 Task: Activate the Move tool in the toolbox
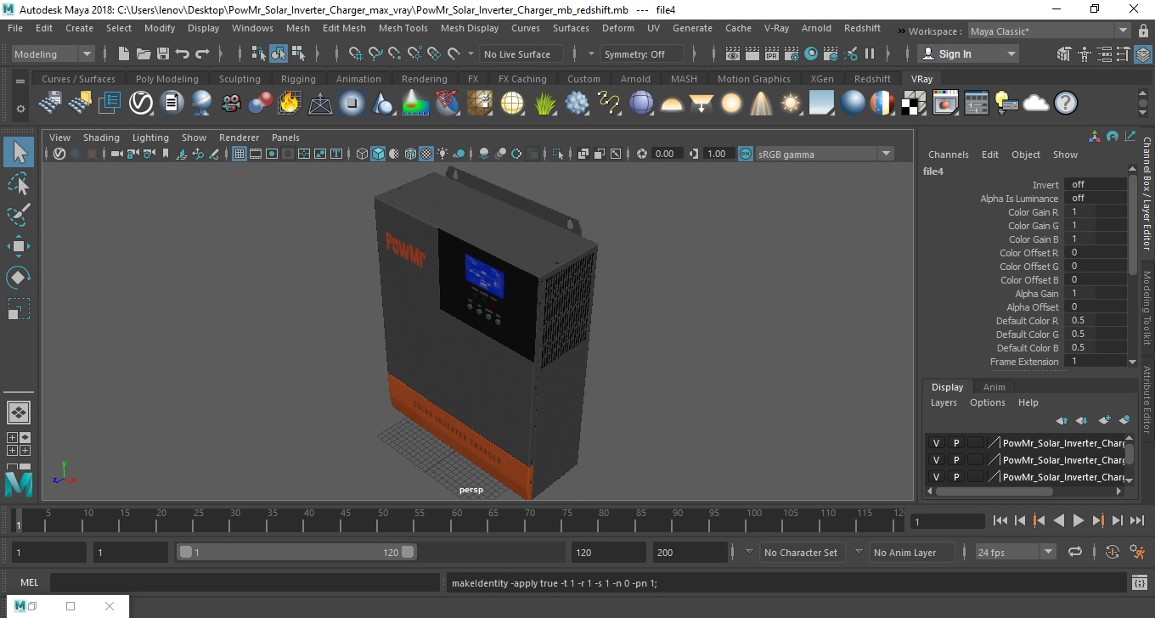[19, 246]
